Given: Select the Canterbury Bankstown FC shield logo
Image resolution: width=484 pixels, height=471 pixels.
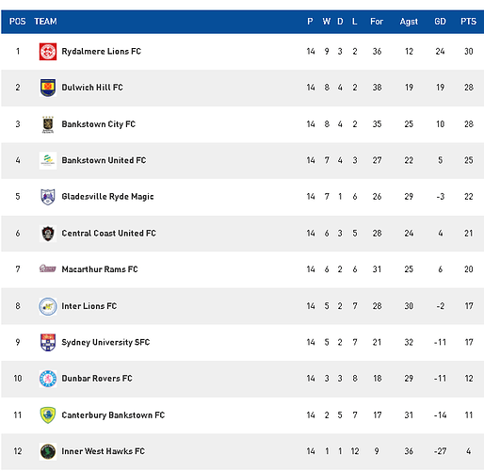Looking at the screenshot, I should click(x=48, y=415).
